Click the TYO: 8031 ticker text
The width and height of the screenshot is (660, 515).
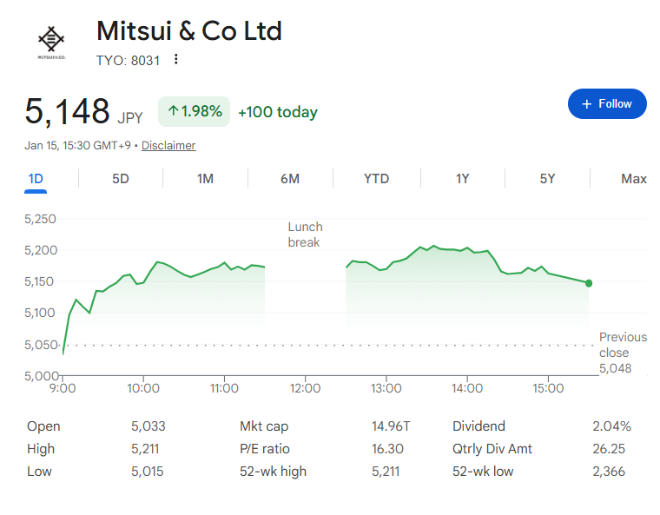(128, 61)
